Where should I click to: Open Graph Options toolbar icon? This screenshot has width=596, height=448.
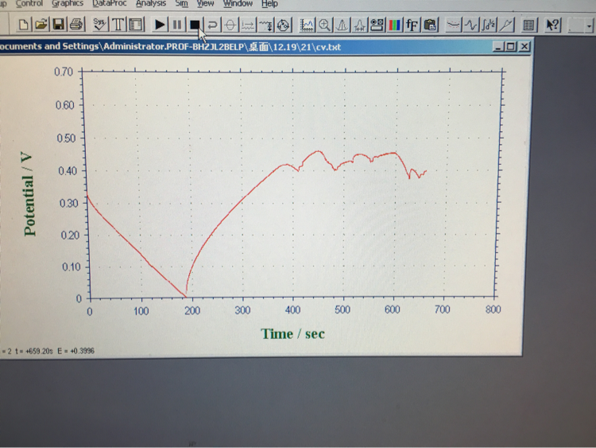click(x=377, y=25)
